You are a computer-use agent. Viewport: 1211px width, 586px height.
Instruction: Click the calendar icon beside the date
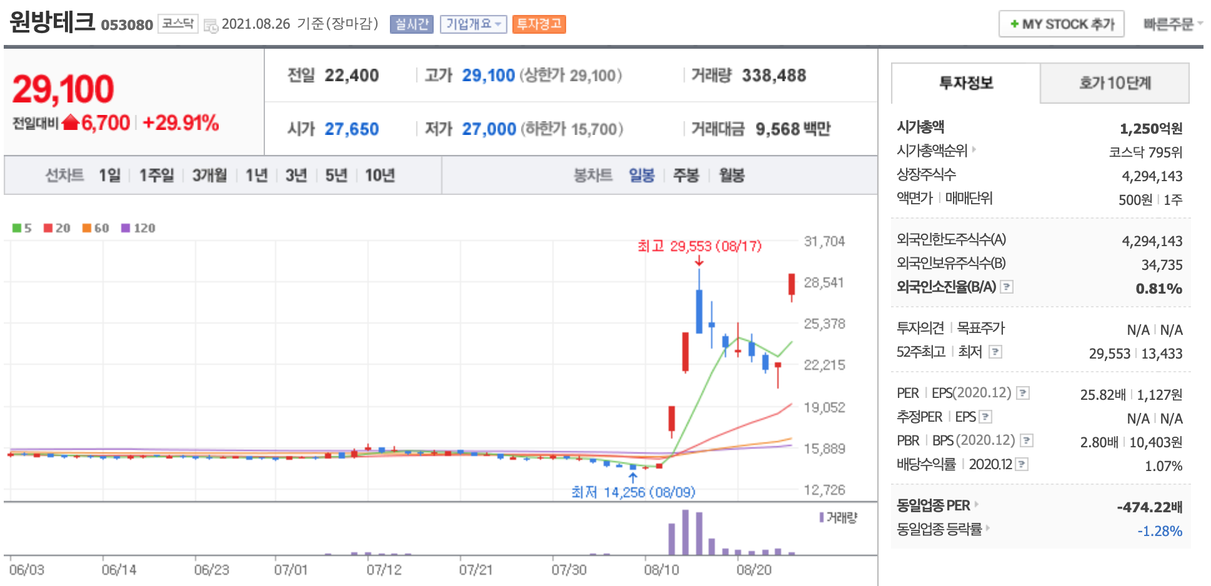(211, 26)
